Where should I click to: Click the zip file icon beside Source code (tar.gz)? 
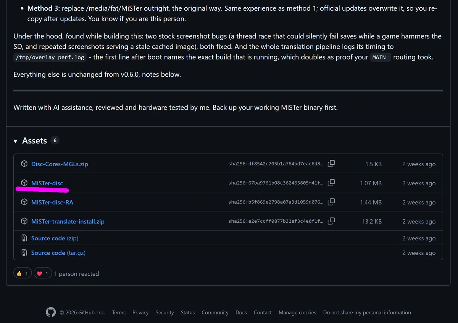[24, 252]
